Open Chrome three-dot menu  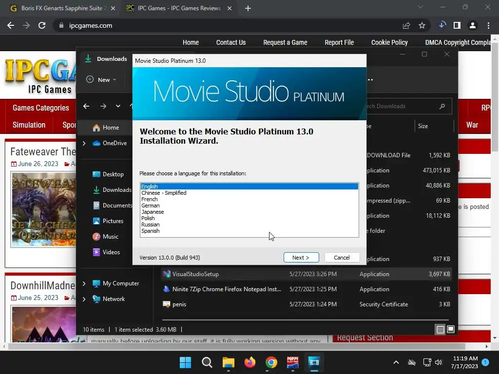tap(488, 25)
